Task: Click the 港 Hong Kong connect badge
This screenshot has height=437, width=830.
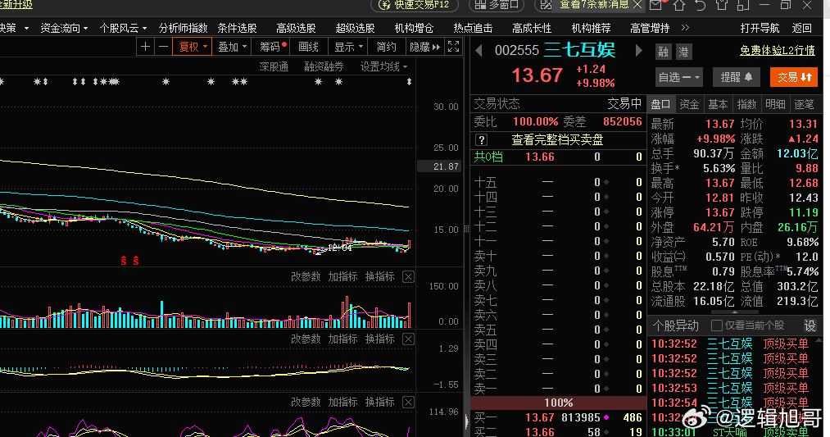Action: pos(684,52)
